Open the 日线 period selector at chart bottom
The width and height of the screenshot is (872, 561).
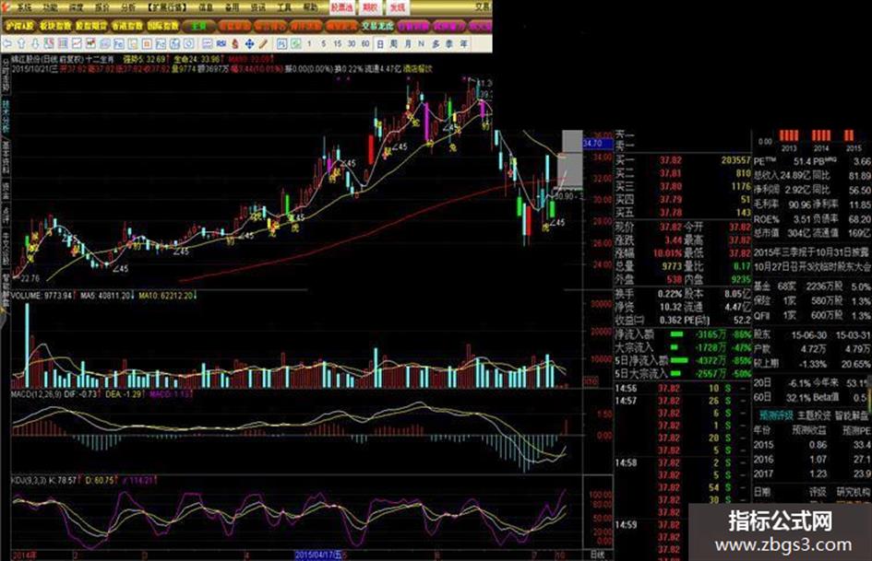597,555
